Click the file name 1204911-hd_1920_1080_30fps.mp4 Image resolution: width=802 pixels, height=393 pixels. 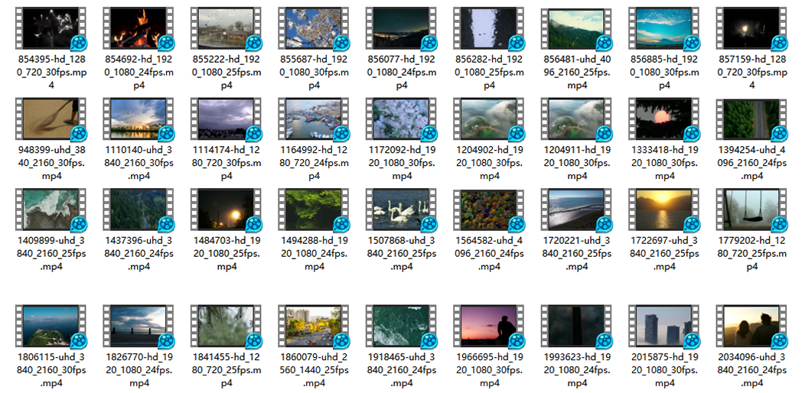577,162
